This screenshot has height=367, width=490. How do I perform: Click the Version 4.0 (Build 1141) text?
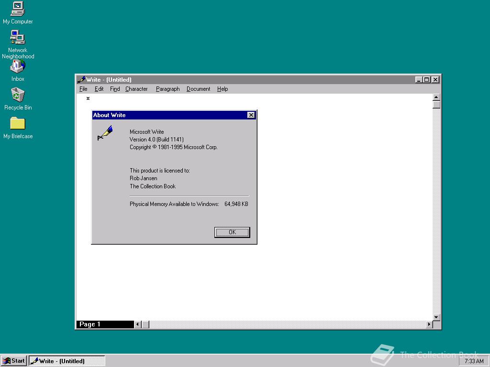156,140
